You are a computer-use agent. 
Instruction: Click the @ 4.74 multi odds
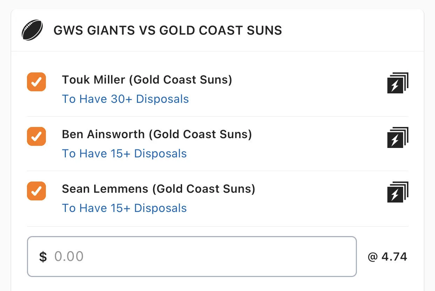[387, 257]
